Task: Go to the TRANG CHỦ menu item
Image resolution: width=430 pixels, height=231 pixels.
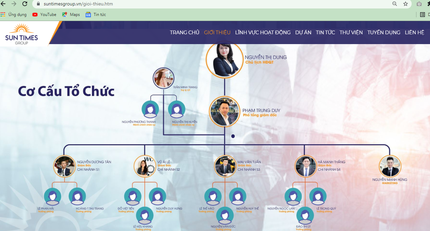Action: (x=184, y=33)
